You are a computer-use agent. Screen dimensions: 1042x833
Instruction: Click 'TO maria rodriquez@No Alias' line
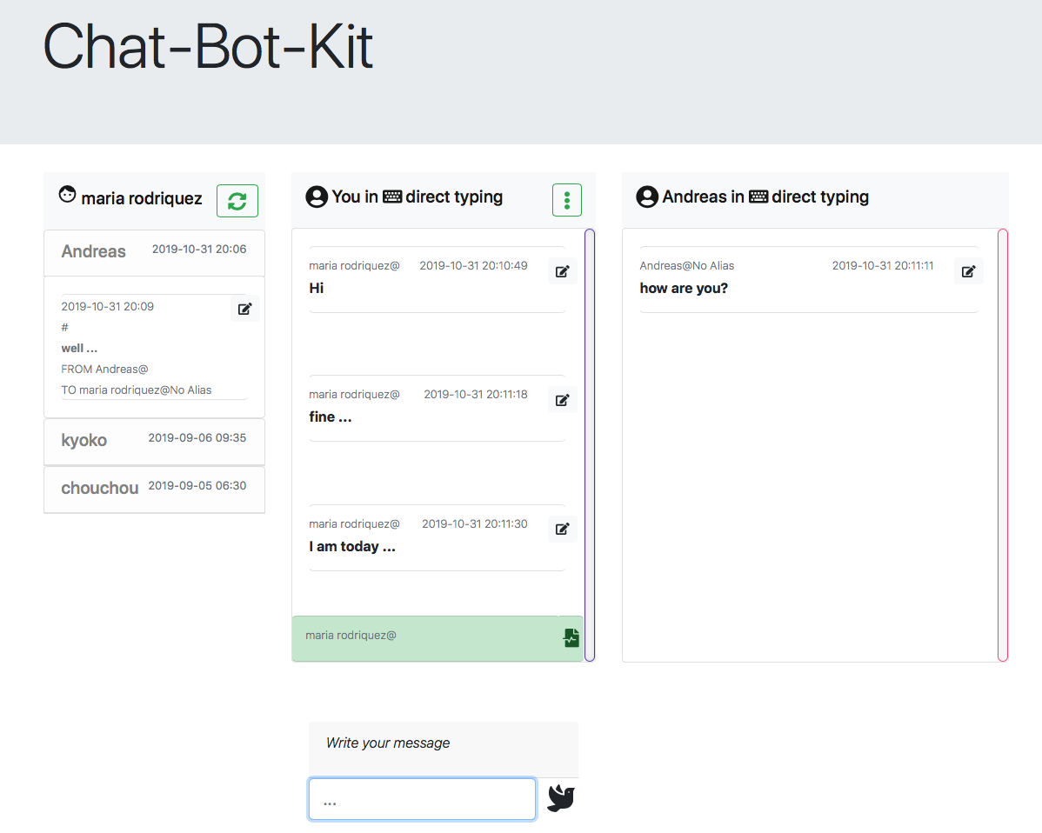(137, 390)
